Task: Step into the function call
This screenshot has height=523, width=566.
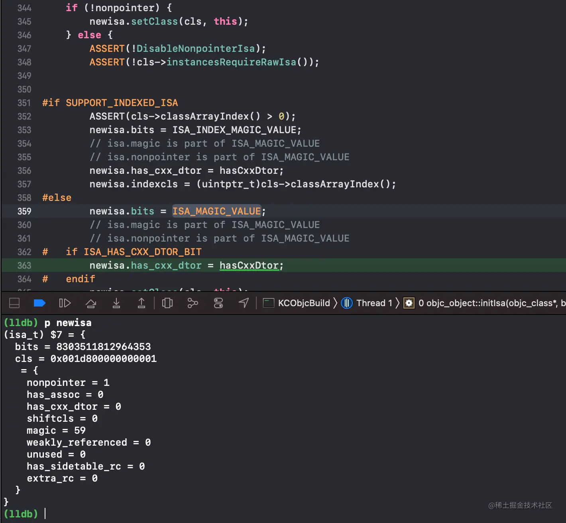Action: coord(116,303)
